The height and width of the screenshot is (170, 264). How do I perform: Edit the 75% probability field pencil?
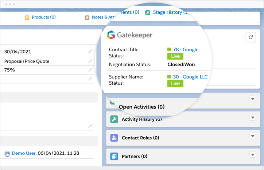point(90,69)
